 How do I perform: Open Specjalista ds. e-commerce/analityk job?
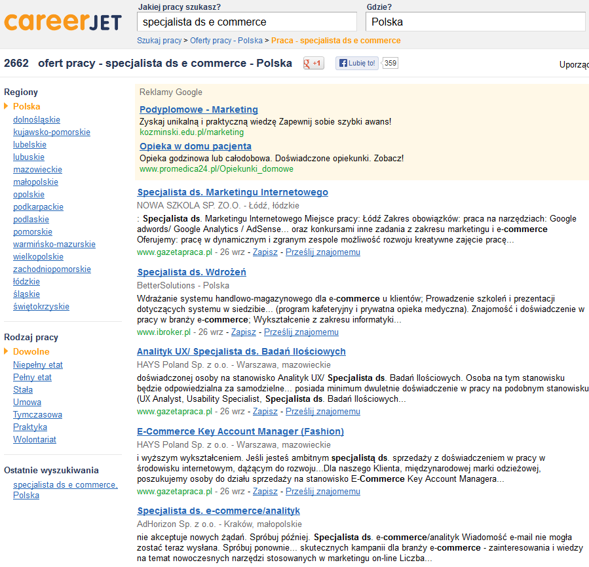coord(219,511)
